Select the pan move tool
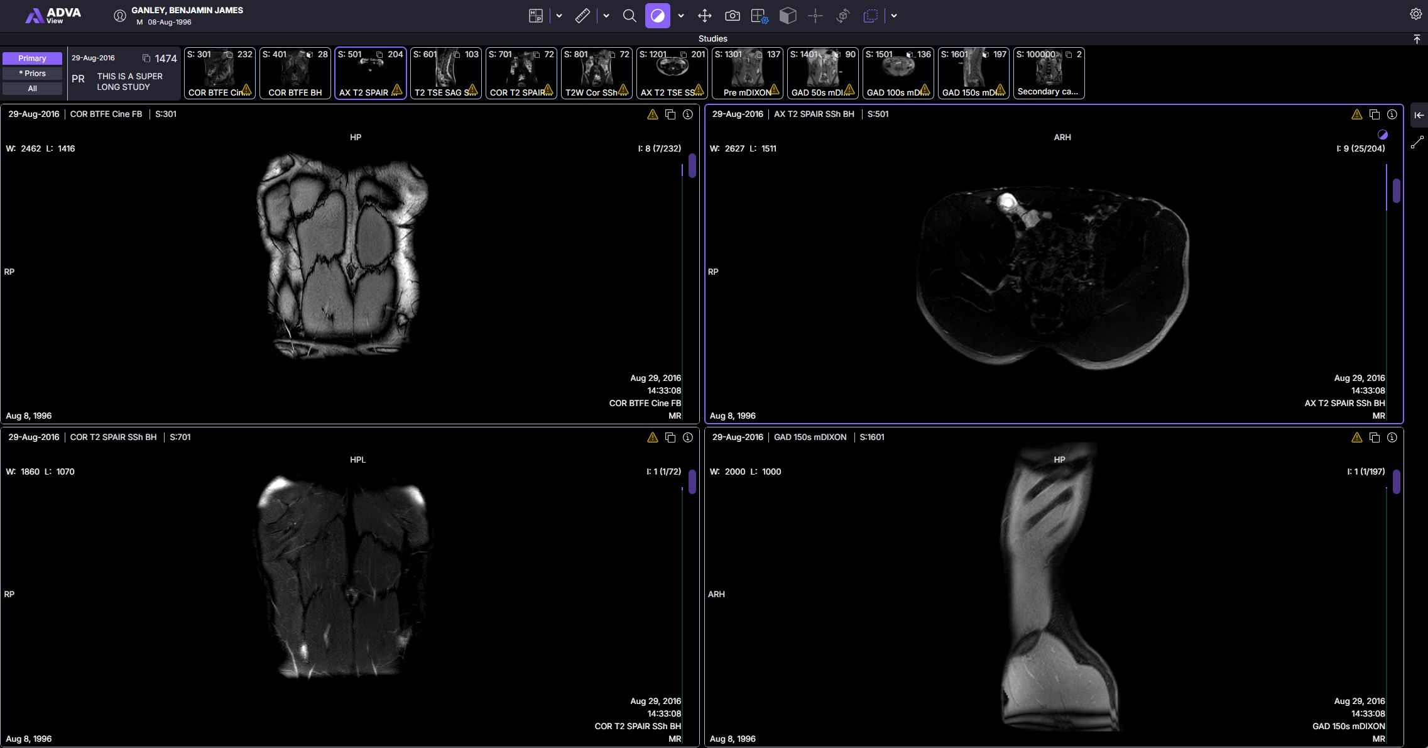The image size is (1428, 748). click(705, 16)
